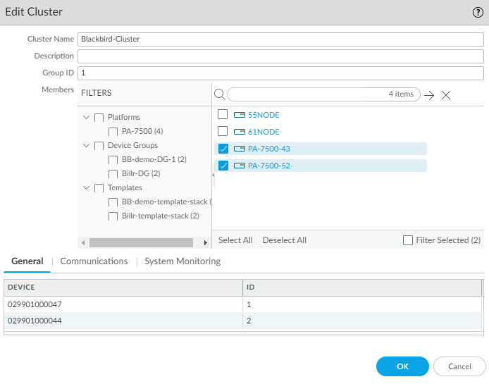Screen dimensions: 489x384
Task: Clear the search with the X icon
Action: (446, 95)
